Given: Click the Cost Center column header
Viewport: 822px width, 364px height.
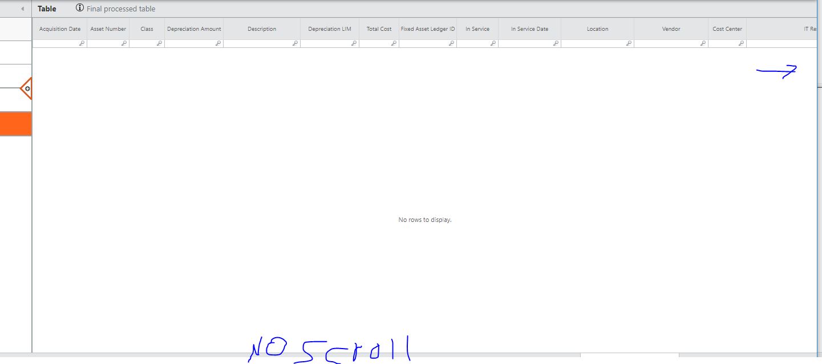Looking at the screenshot, I should (727, 29).
